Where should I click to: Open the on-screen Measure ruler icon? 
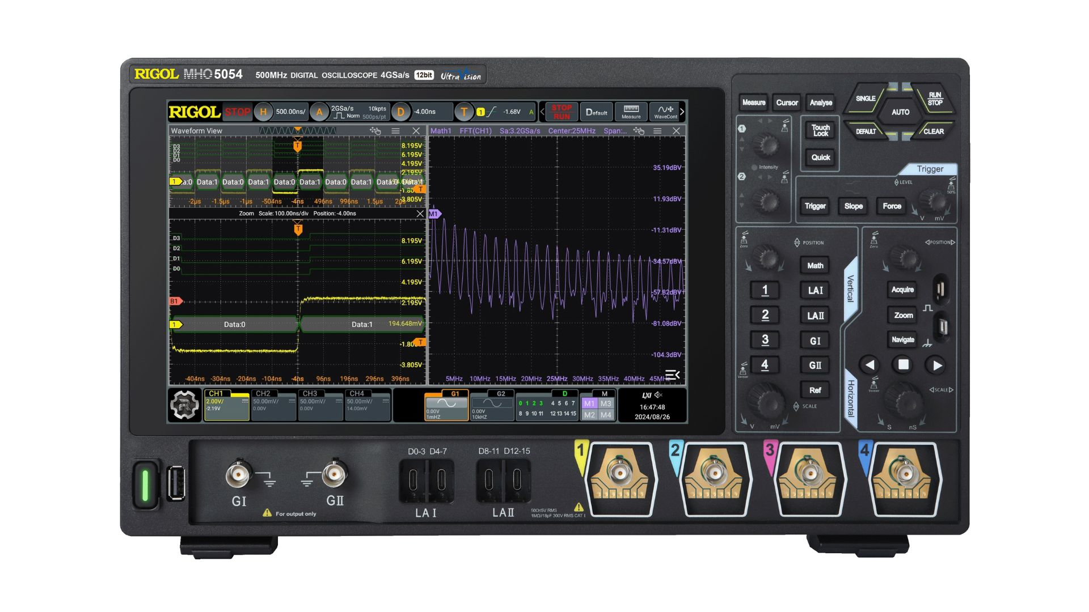(631, 112)
